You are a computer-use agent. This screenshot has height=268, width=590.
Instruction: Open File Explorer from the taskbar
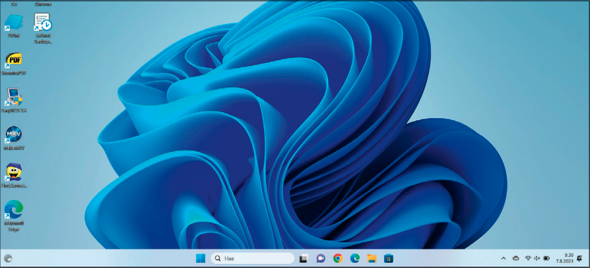[372, 258]
